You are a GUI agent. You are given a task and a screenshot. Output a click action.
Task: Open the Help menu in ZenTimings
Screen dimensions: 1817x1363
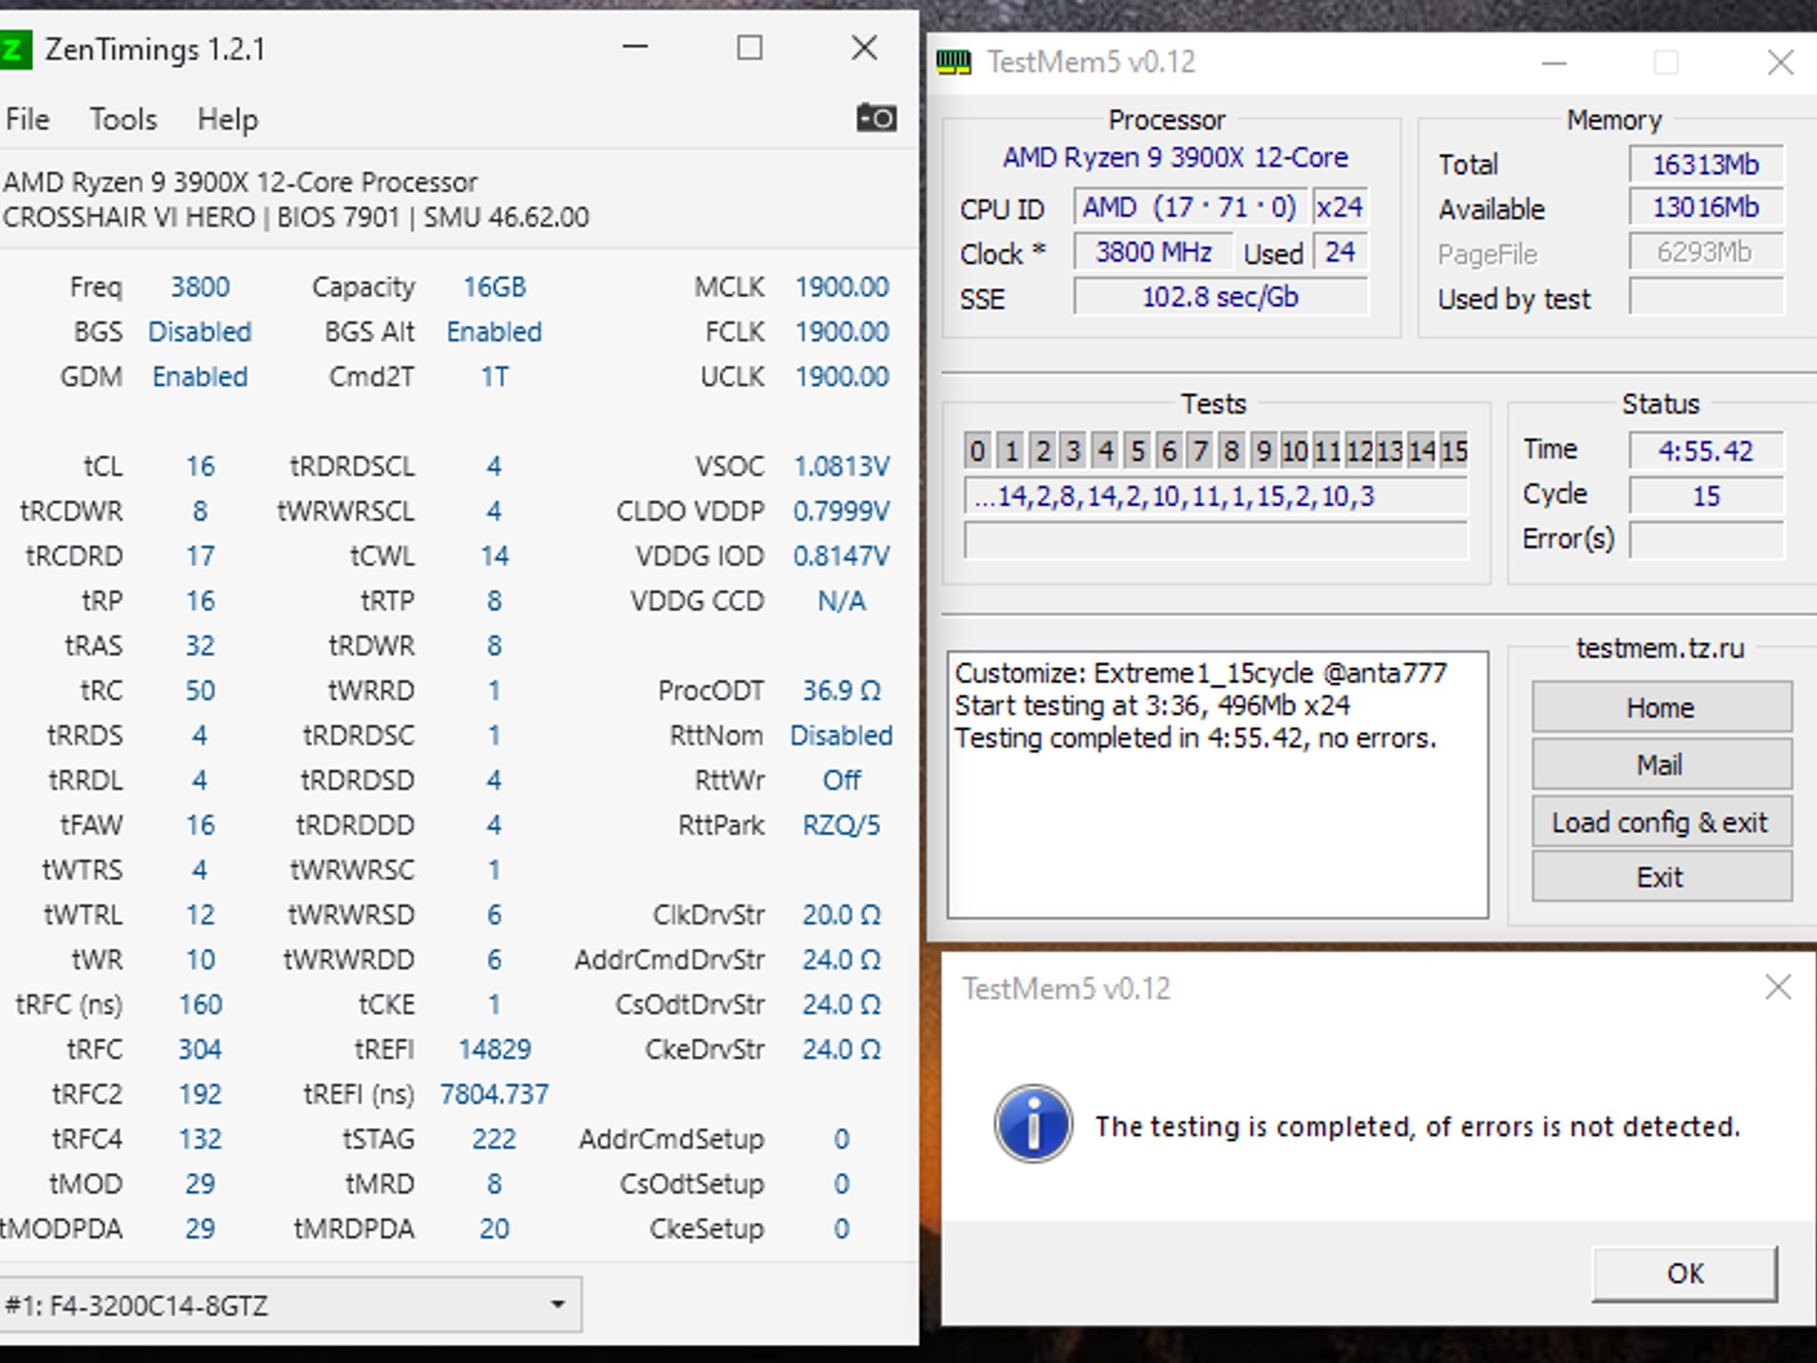point(227,119)
